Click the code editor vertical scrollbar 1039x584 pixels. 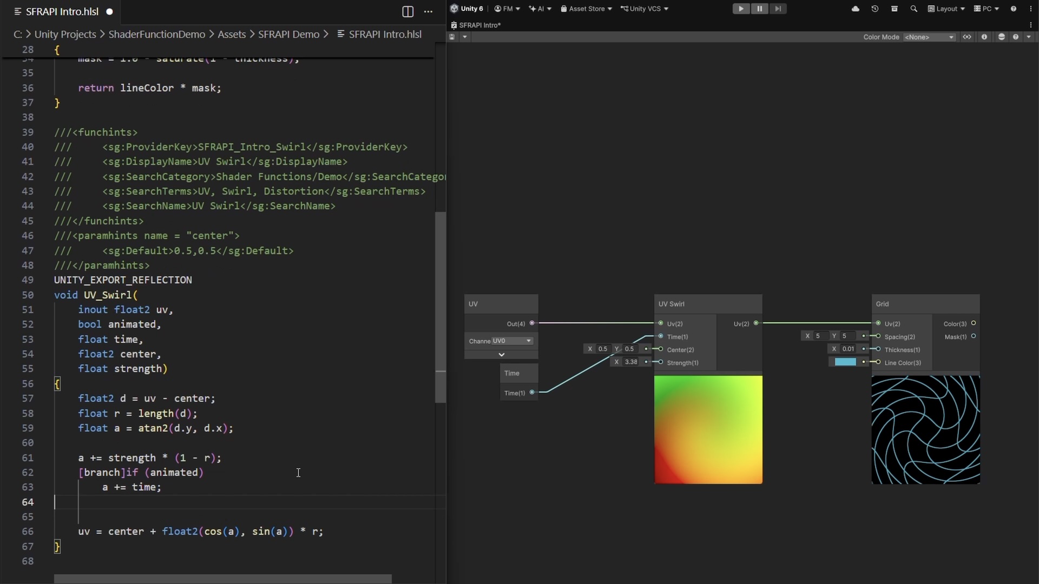pos(441,307)
